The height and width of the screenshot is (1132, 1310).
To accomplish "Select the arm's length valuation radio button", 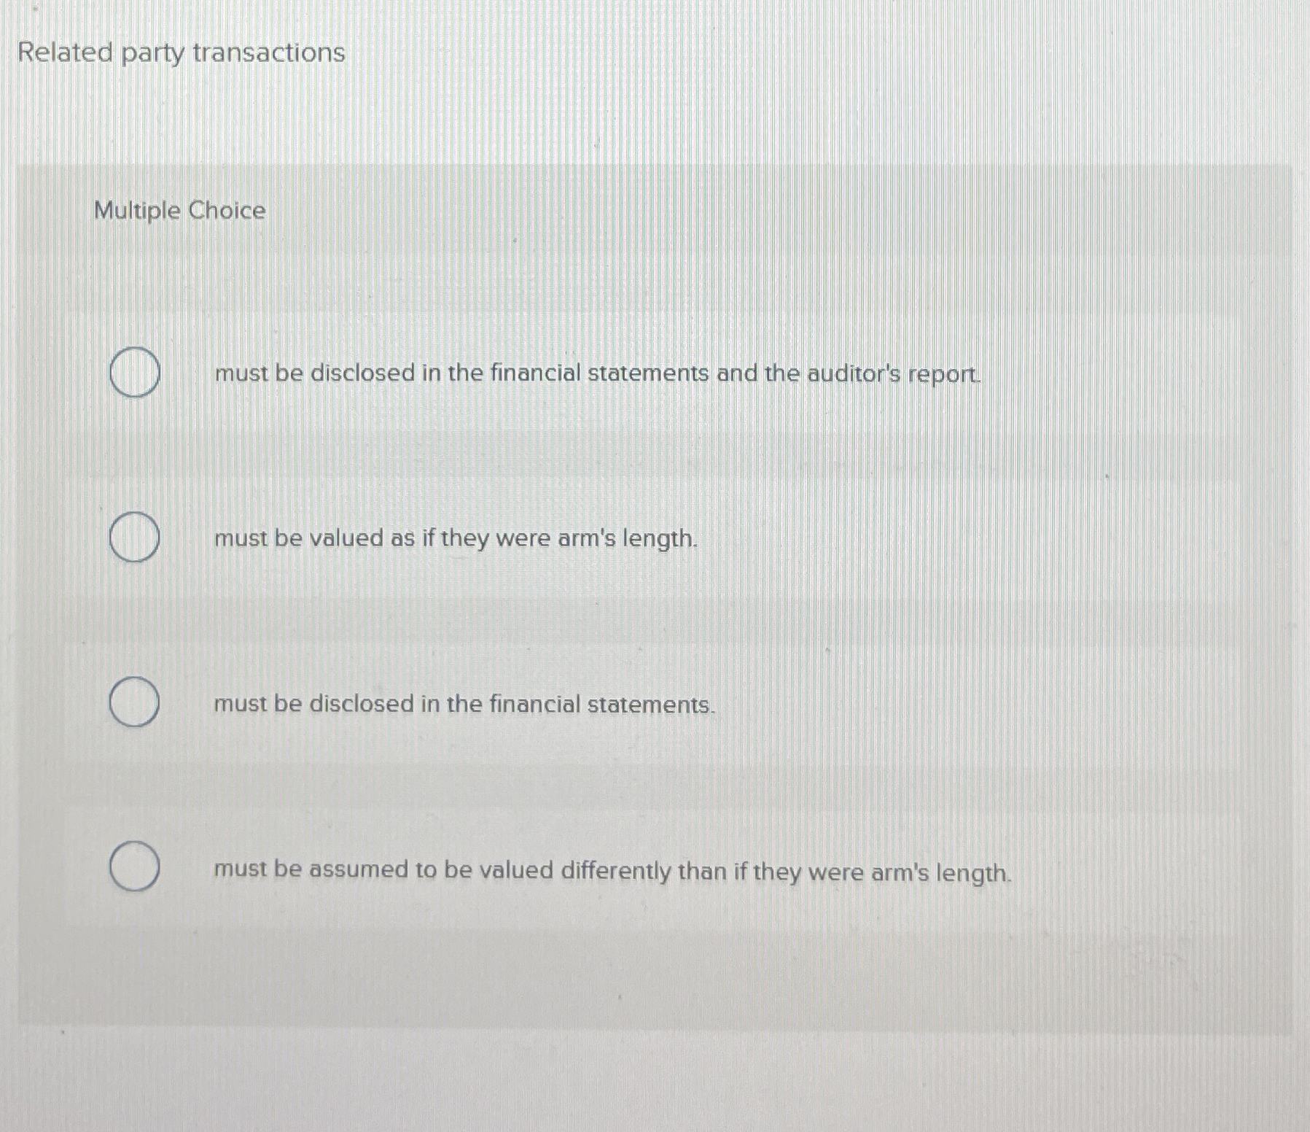I will click(135, 538).
